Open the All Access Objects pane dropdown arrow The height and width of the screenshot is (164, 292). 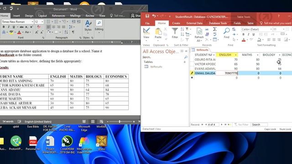[x=182, y=51]
